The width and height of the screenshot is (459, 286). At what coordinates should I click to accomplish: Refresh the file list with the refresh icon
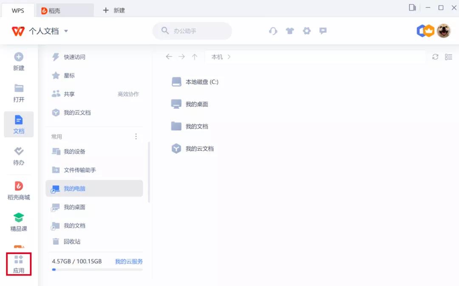coord(435,57)
